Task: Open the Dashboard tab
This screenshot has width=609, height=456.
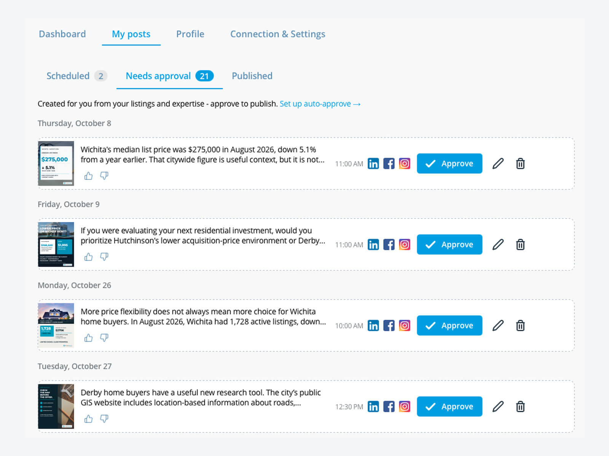Action: click(62, 34)
